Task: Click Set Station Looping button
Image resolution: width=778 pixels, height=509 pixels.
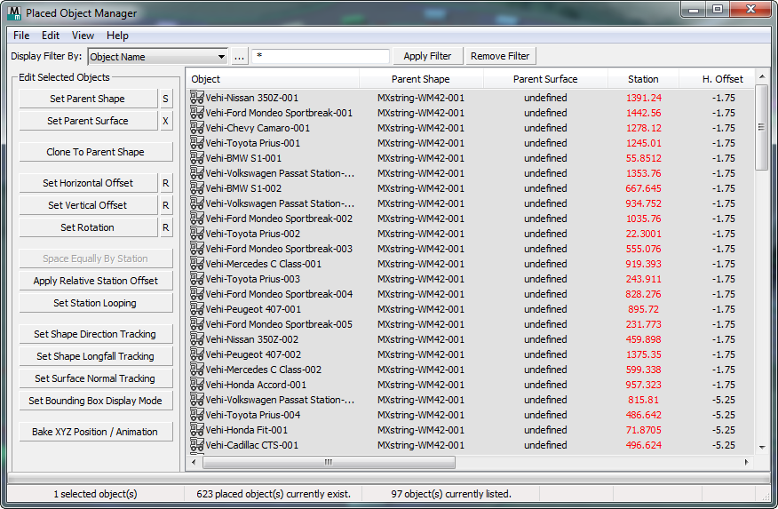Action: [x=96, y=303]
